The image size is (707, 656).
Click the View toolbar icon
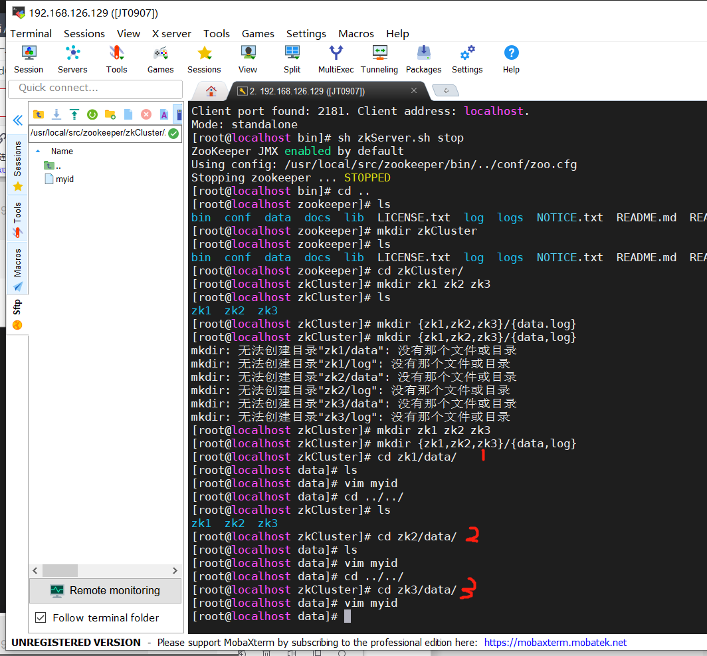tap(248, 59)
